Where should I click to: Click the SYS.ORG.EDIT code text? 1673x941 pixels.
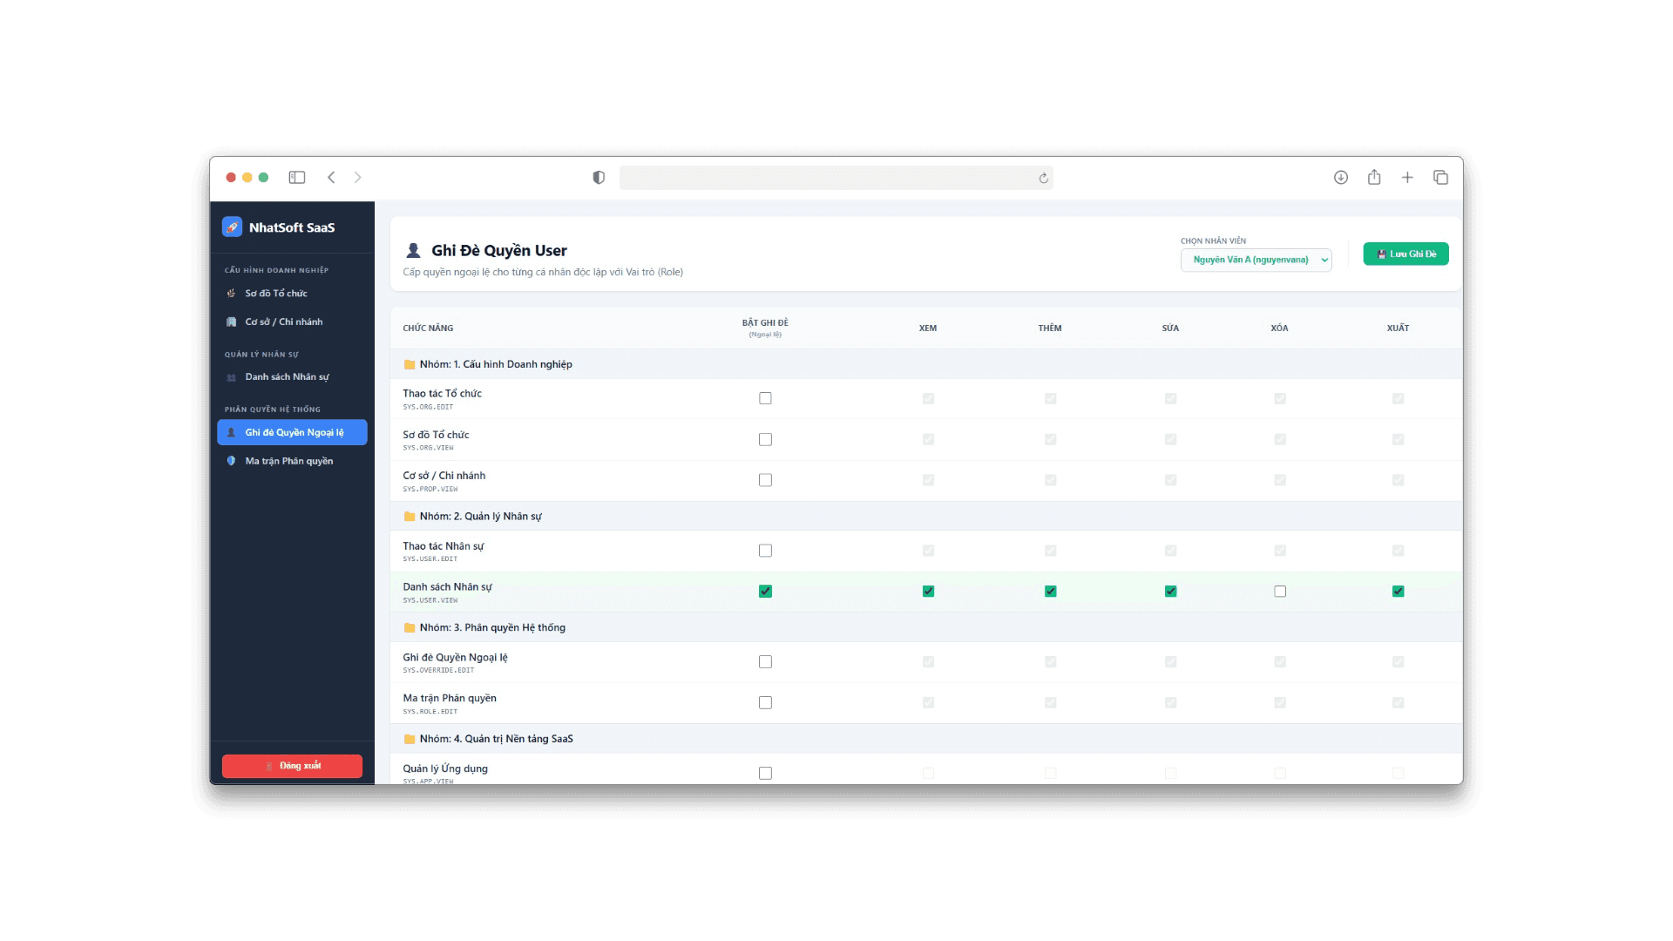coord(428,407)
